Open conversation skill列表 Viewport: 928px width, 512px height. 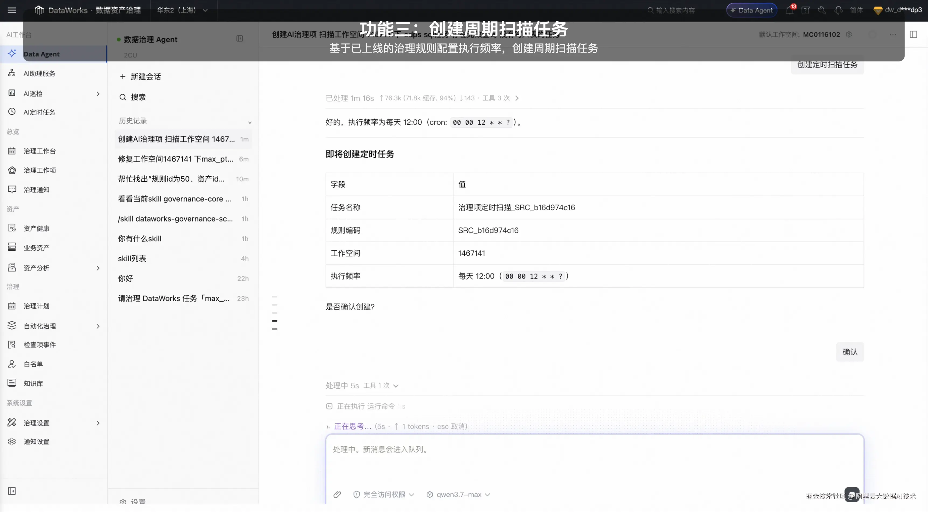pos(183,258)
